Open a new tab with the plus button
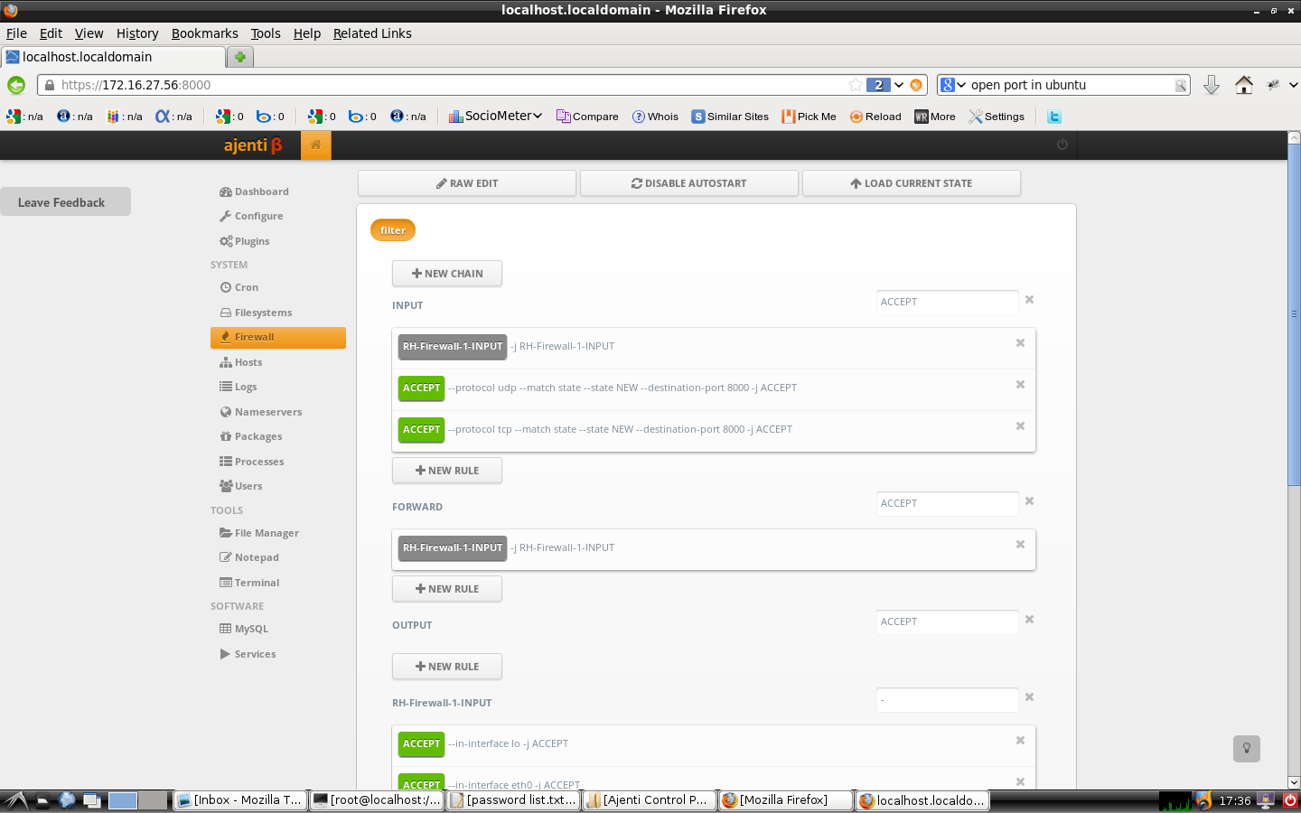Image resolution: width=1301 pixels, height=813 pixels. 240,57
